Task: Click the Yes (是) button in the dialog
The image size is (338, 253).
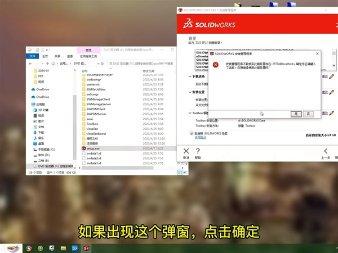Action: [x=296, y=114]
